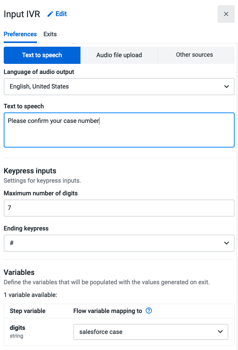238x350 pixels.
Task: Click the salesforce case chevron arrow
Action: pos(220,332)
